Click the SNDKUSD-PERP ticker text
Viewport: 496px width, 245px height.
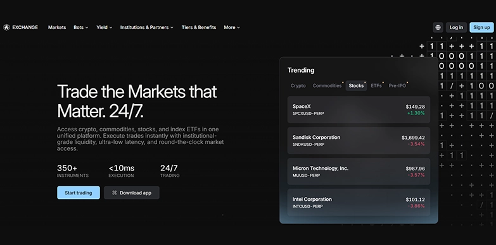pyautogui.click(x=308, y=145)
